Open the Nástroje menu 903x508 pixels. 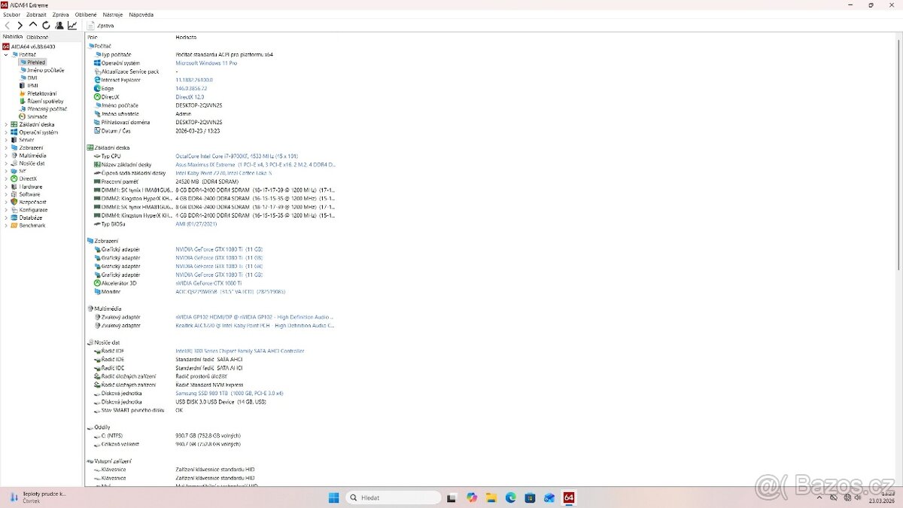pos(113,14)
